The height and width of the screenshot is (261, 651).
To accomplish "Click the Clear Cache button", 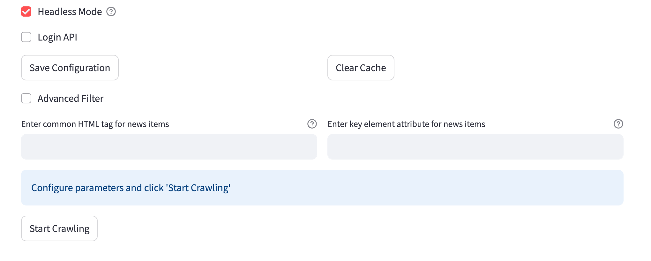I will [x=361, y=68].
